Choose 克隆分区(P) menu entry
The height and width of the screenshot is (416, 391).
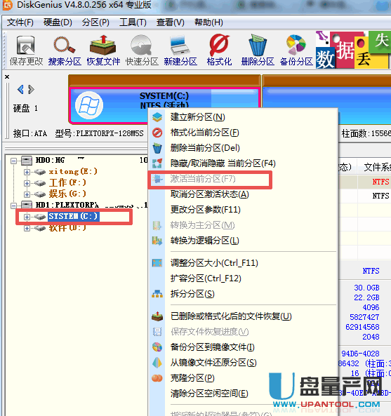pos(192,378)
